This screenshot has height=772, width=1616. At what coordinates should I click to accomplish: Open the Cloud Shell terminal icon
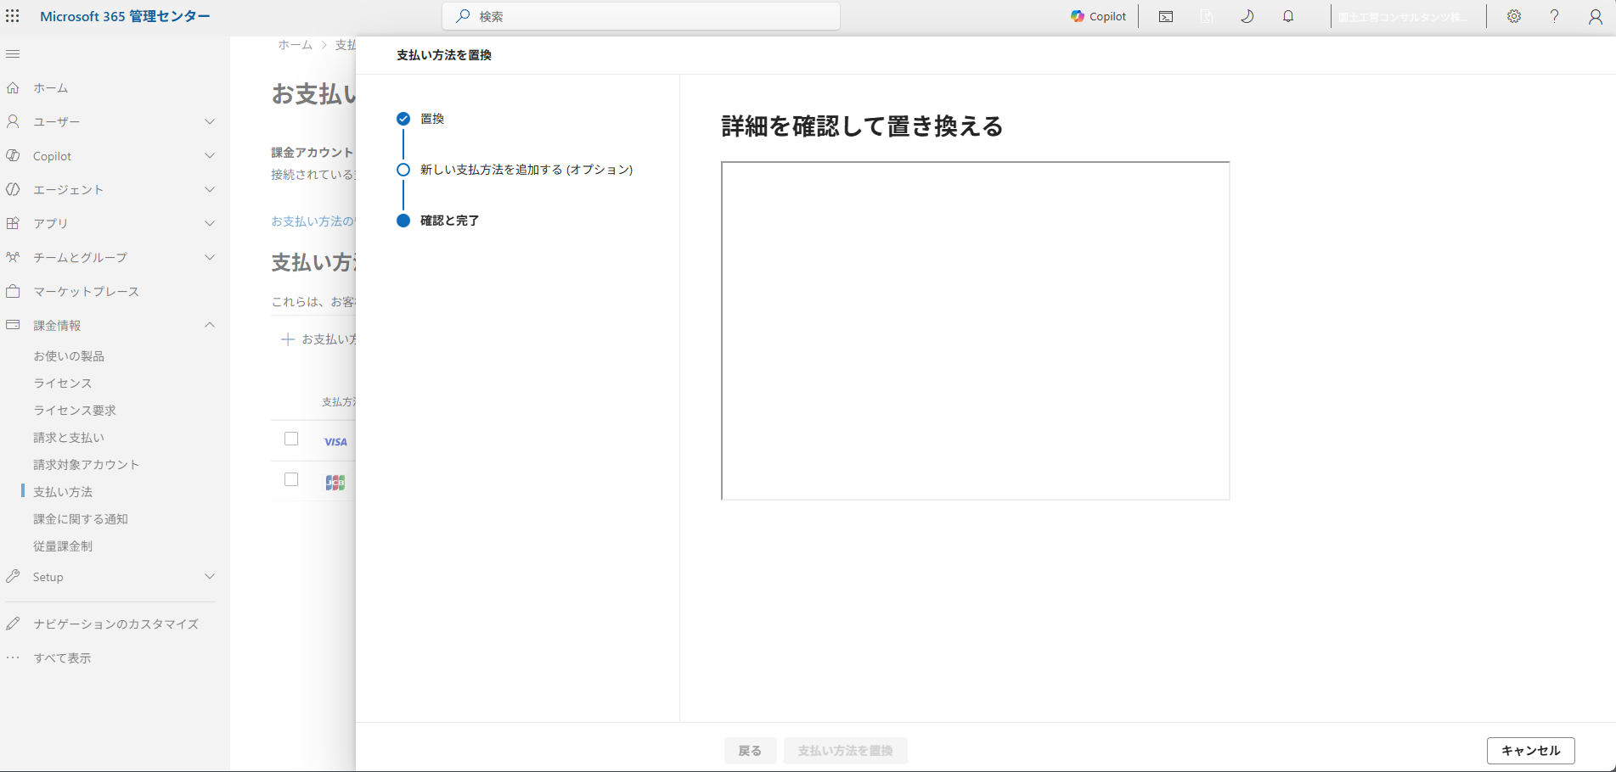pyautogui.click(x=1166, y=16)
